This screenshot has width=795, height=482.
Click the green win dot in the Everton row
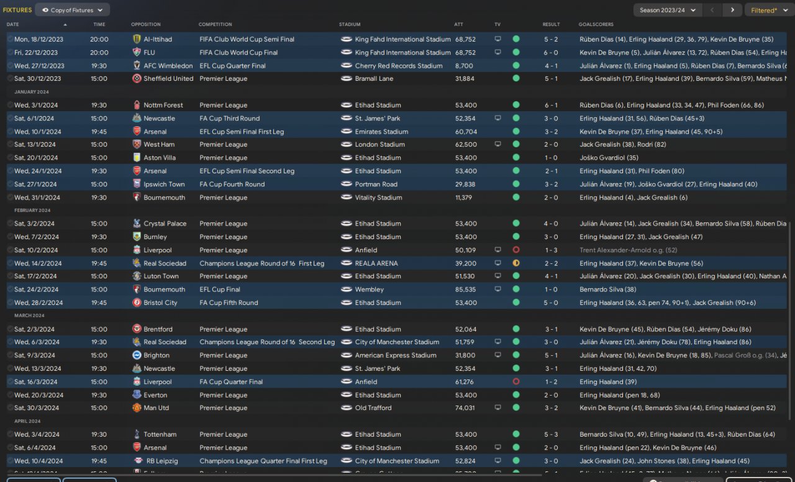point(516,395)
